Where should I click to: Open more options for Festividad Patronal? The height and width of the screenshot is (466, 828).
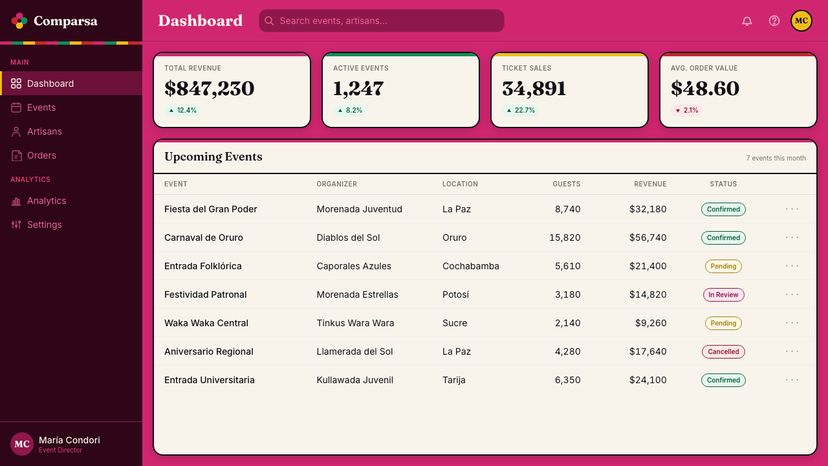click(792, 294)
